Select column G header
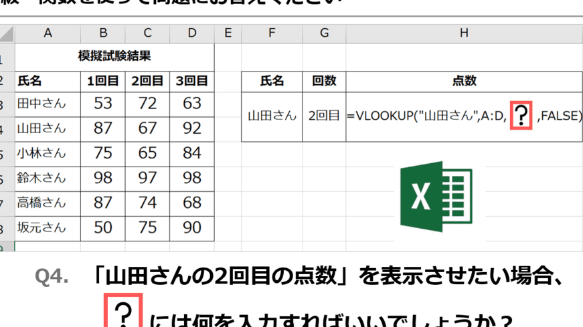 tap(324, 34)
